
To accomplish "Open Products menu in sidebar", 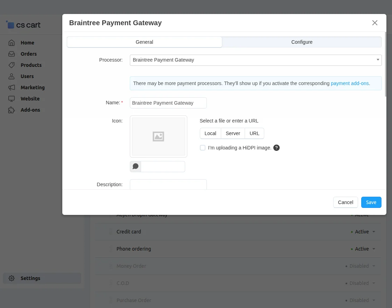I will coord(31,65).
